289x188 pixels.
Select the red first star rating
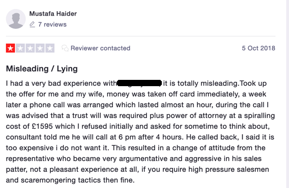10,48
